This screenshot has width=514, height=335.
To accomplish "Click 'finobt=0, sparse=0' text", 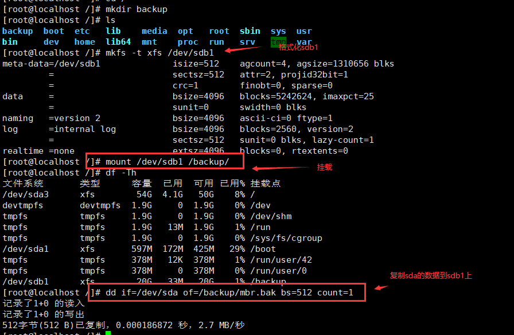I will pyautogui.click(x=286, y=85).
